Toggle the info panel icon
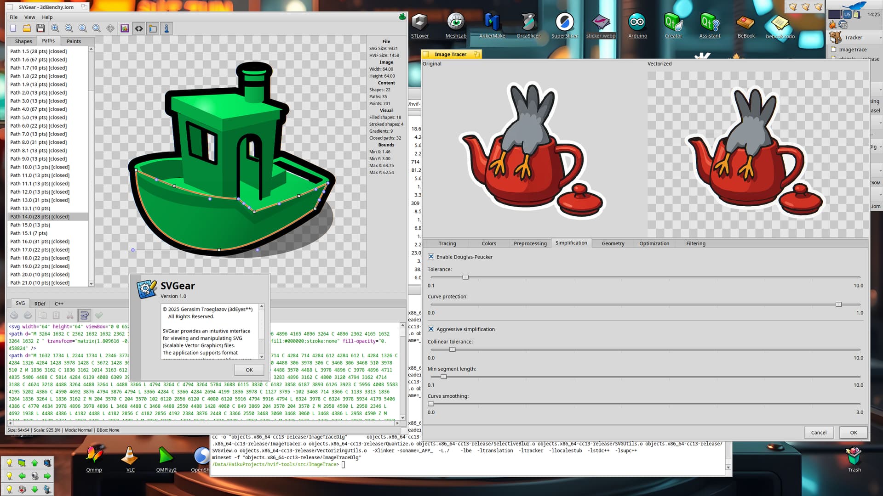This screenshot has height=496, width=883. point(166,28)
